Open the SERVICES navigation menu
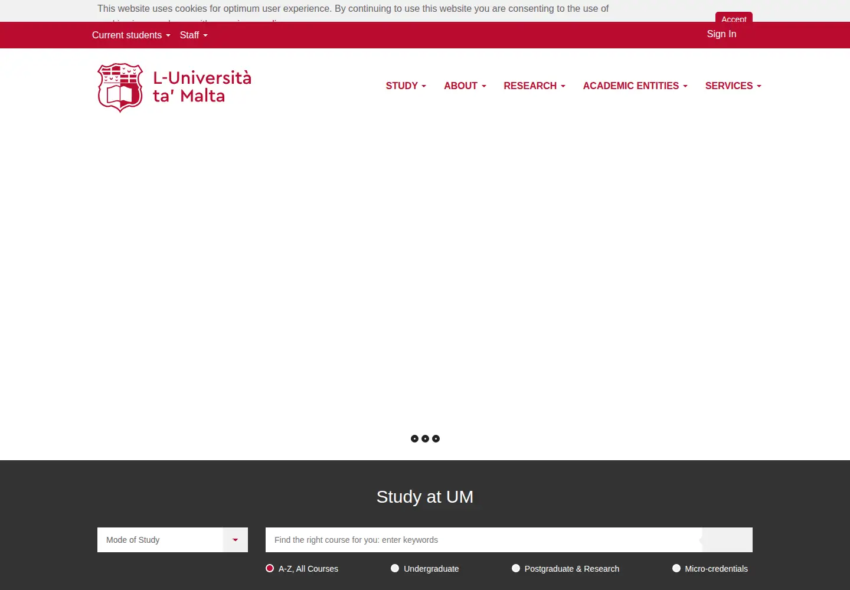 click(x=733, y=86)
